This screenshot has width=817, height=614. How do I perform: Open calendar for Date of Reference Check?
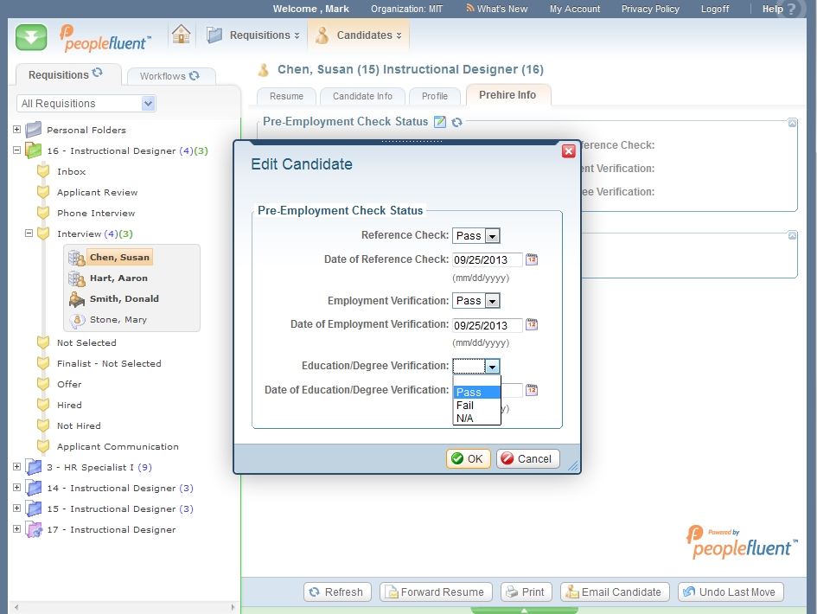pos(532,259)
